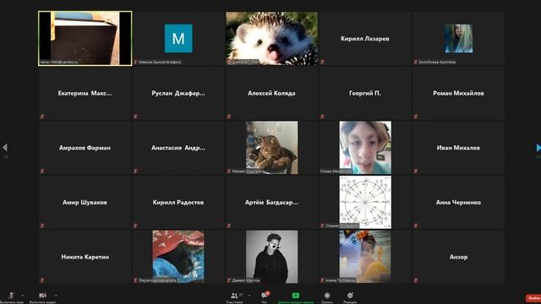The width and height of the screenshot is (541, 304).
Task: Start recording with the Запись icon
Action: point(327,297)
